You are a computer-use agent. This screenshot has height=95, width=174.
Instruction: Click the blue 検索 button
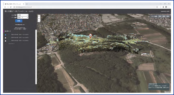click(x=19, y=21)
